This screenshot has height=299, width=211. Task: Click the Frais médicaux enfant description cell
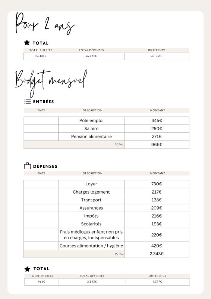pos(91,235)
